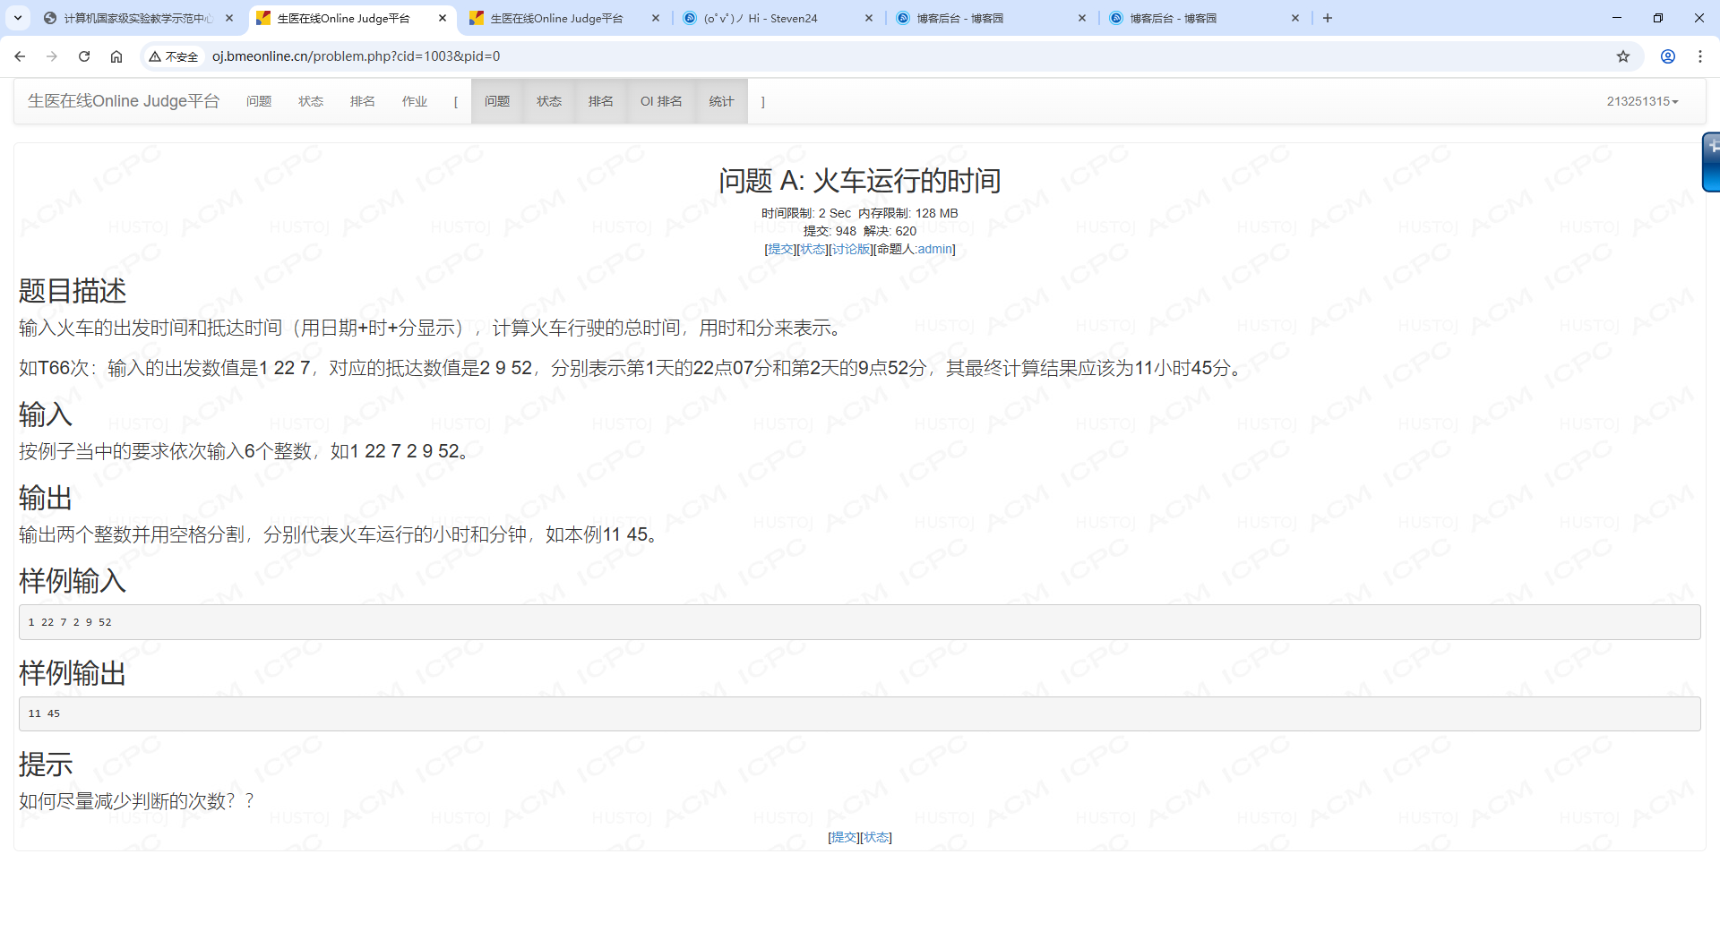Click the hint text 如何尽量减少判断的次数
The image size is (1720, 931).
click(x=136, y=801)
